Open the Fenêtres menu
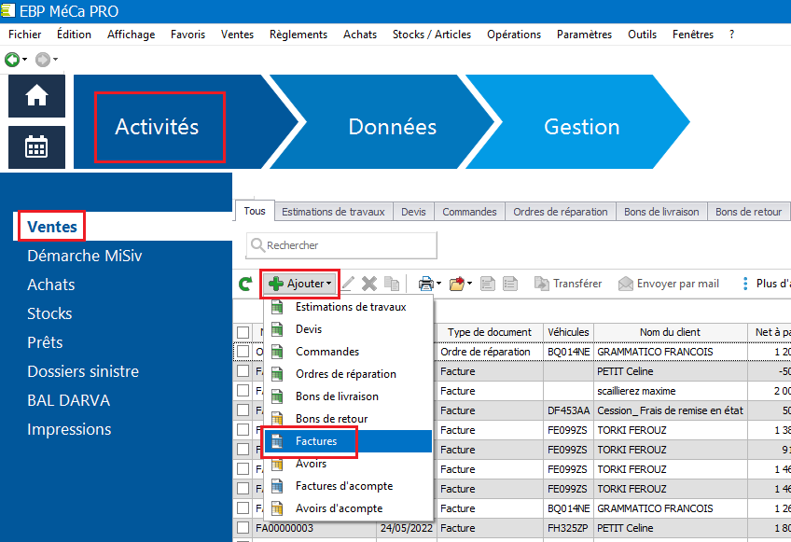791x542 pixels. [693, 35]
